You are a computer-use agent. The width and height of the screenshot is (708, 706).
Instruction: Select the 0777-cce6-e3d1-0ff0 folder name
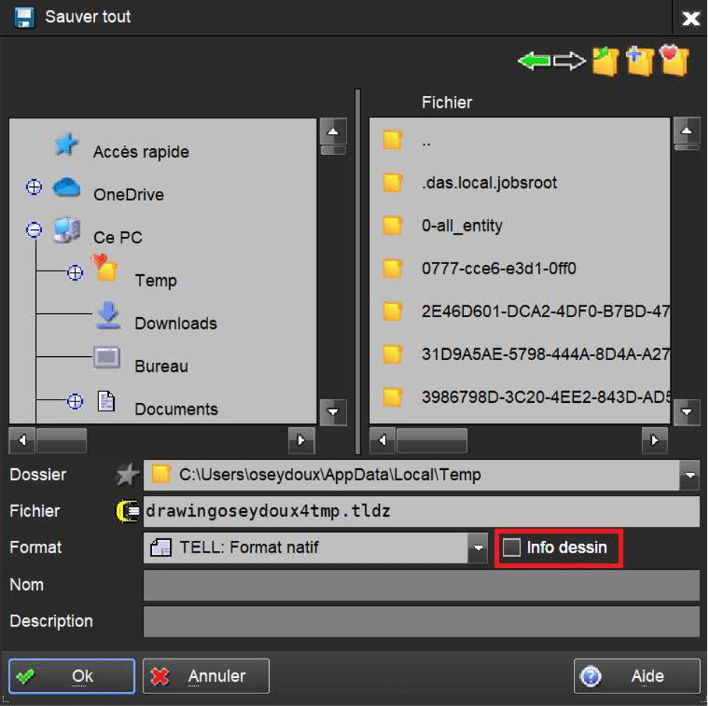[x=498, y=268]
